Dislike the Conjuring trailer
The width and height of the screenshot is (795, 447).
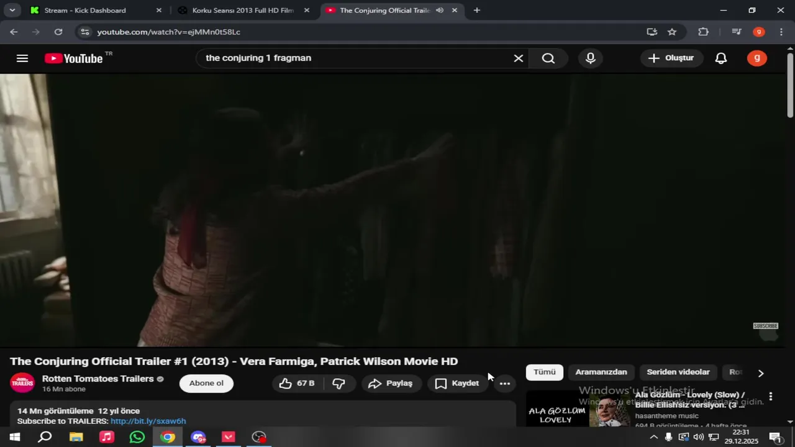tap(339, 384)
